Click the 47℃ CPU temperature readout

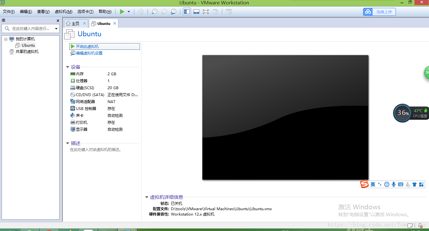[418, 111]
